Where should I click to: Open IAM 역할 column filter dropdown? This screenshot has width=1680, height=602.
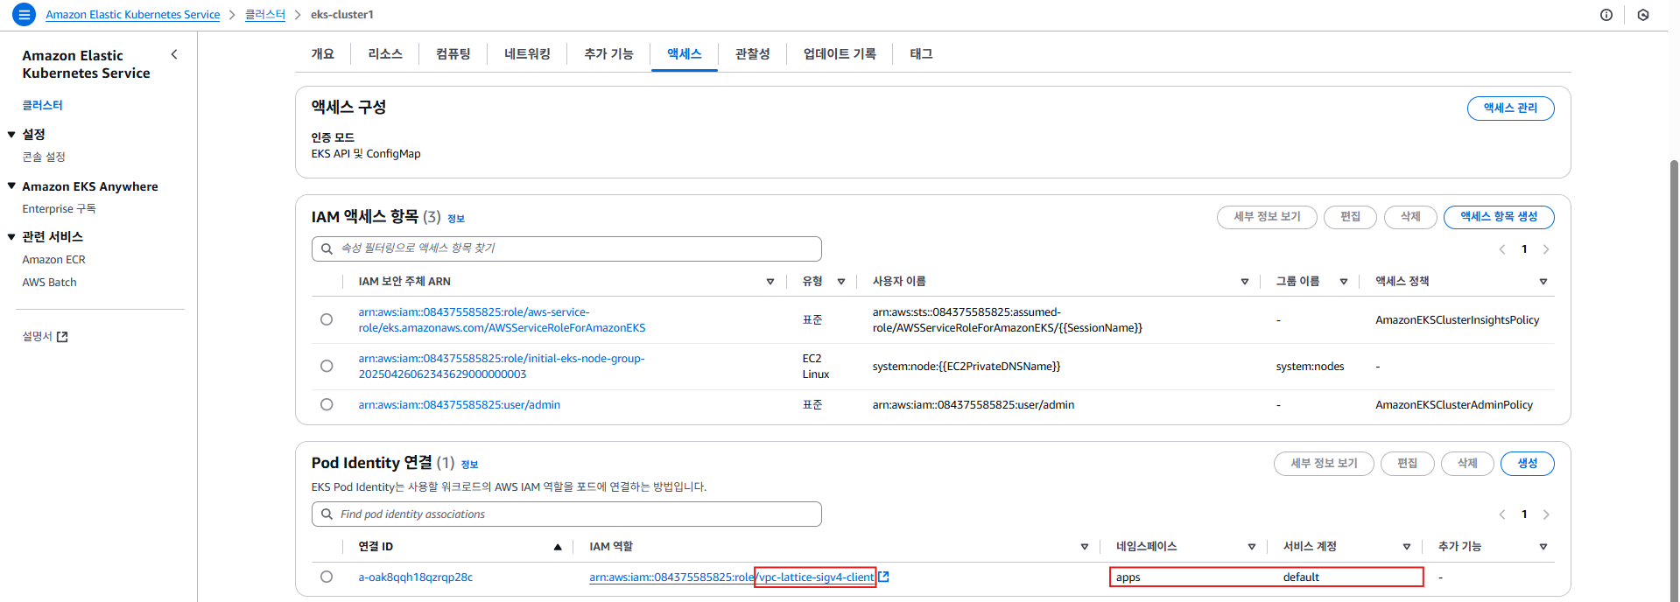coord(1085,547)
